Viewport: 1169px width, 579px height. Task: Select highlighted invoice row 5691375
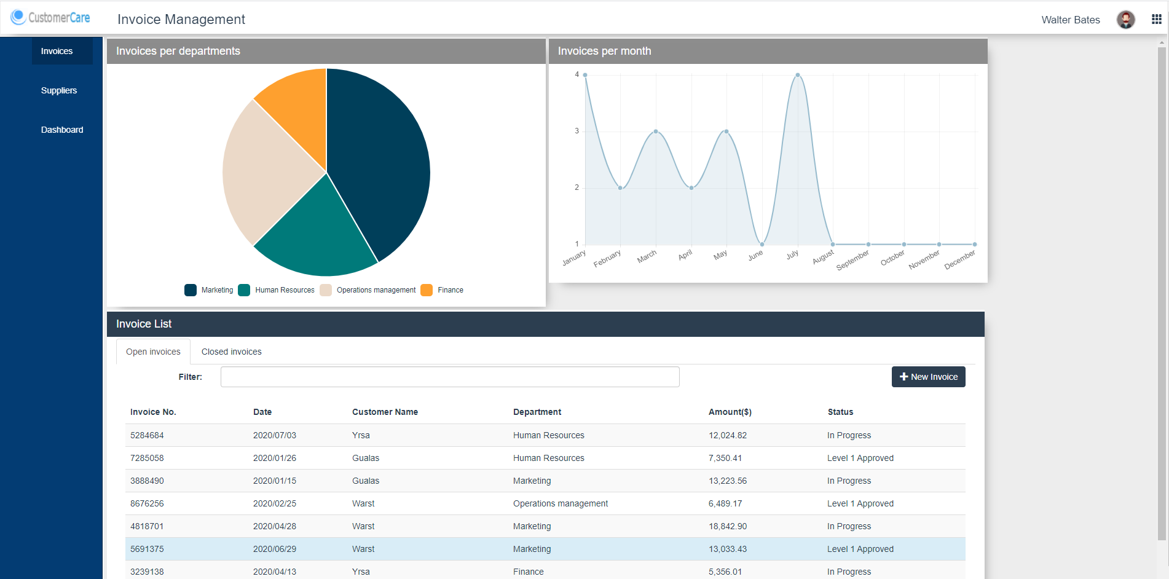(x=545, y=549)
